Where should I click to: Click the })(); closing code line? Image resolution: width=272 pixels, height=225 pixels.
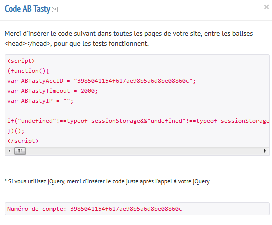pyautogui.click(x=16, y=131)
